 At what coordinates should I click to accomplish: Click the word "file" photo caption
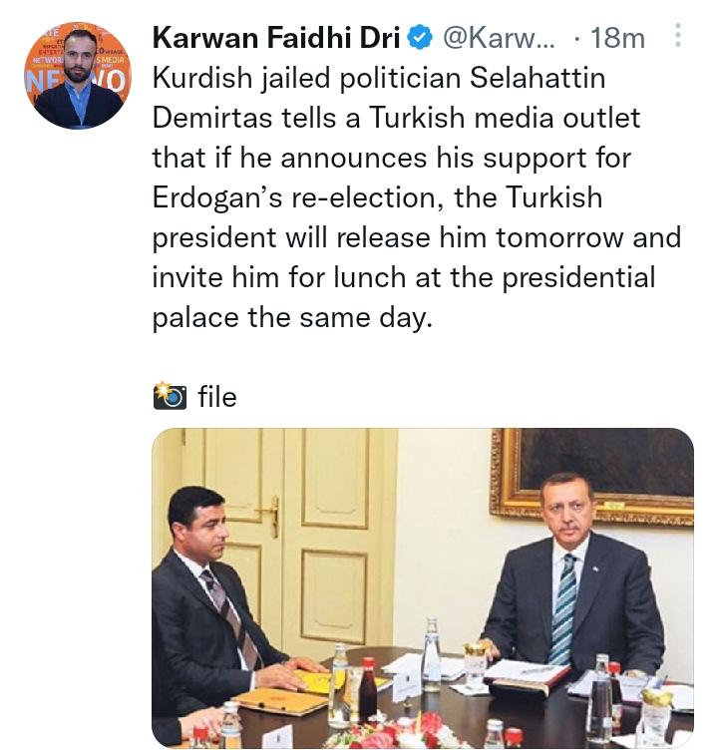pyautogui.click(x=217, y=397)
